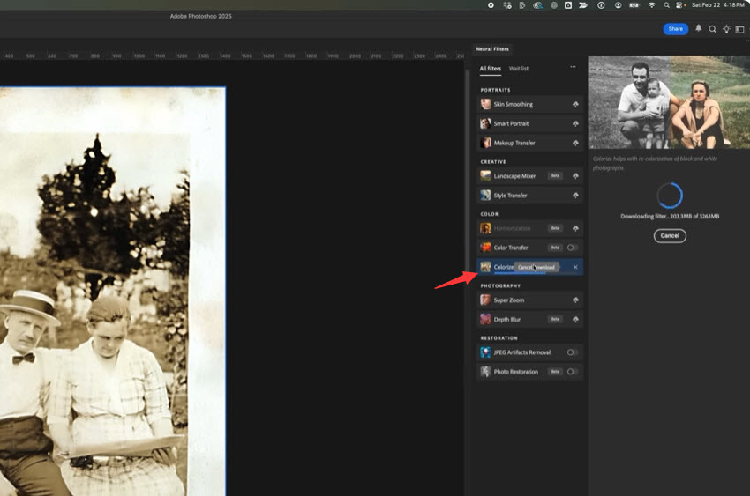
Task: Toggle the Color Transfer filter on
Action: pos(573,248)
